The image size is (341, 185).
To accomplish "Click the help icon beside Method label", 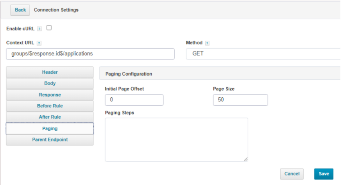I will (207, 43).
